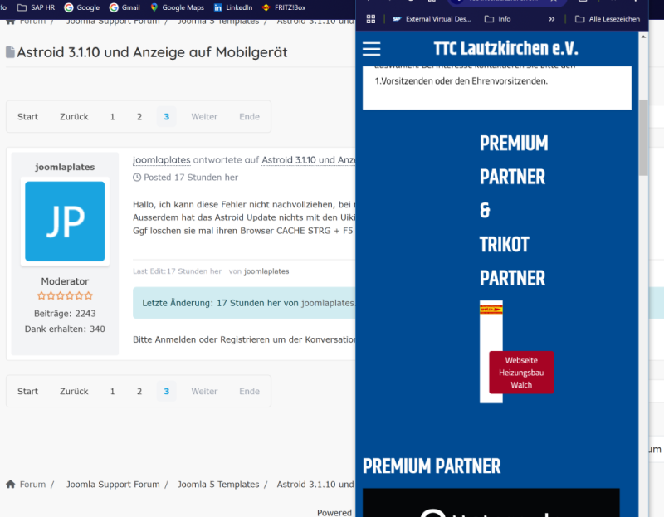664x517 pixels.
Task: Click the 'PREMIUM PARTNER' heading at the bottom
Action: (432, 466)
